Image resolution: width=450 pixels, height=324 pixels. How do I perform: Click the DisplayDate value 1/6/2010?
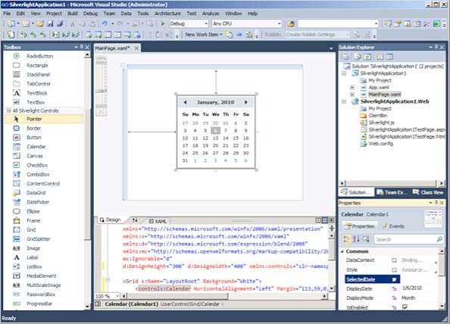(x=411, y=288)
